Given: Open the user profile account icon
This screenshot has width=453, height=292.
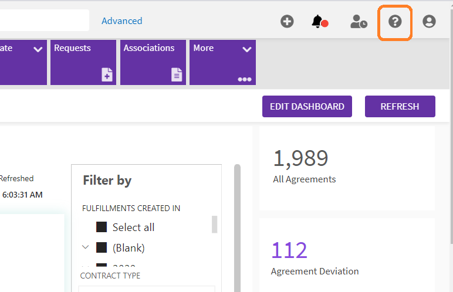Looking at the screenshot, I should pos(430,22).
